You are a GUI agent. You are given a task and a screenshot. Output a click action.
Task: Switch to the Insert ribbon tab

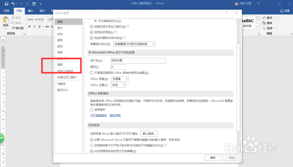[x=31, y=11]
